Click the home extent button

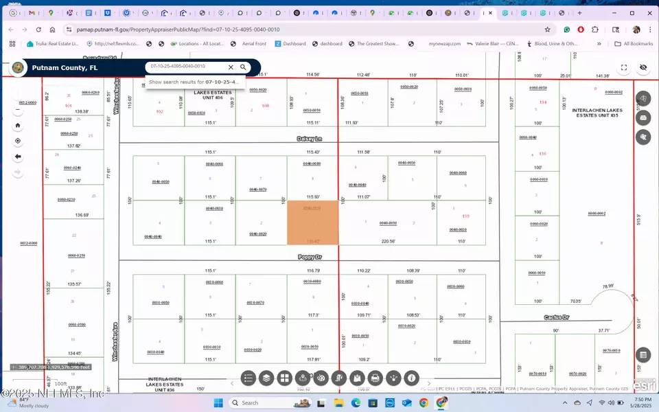click(18, 126)
